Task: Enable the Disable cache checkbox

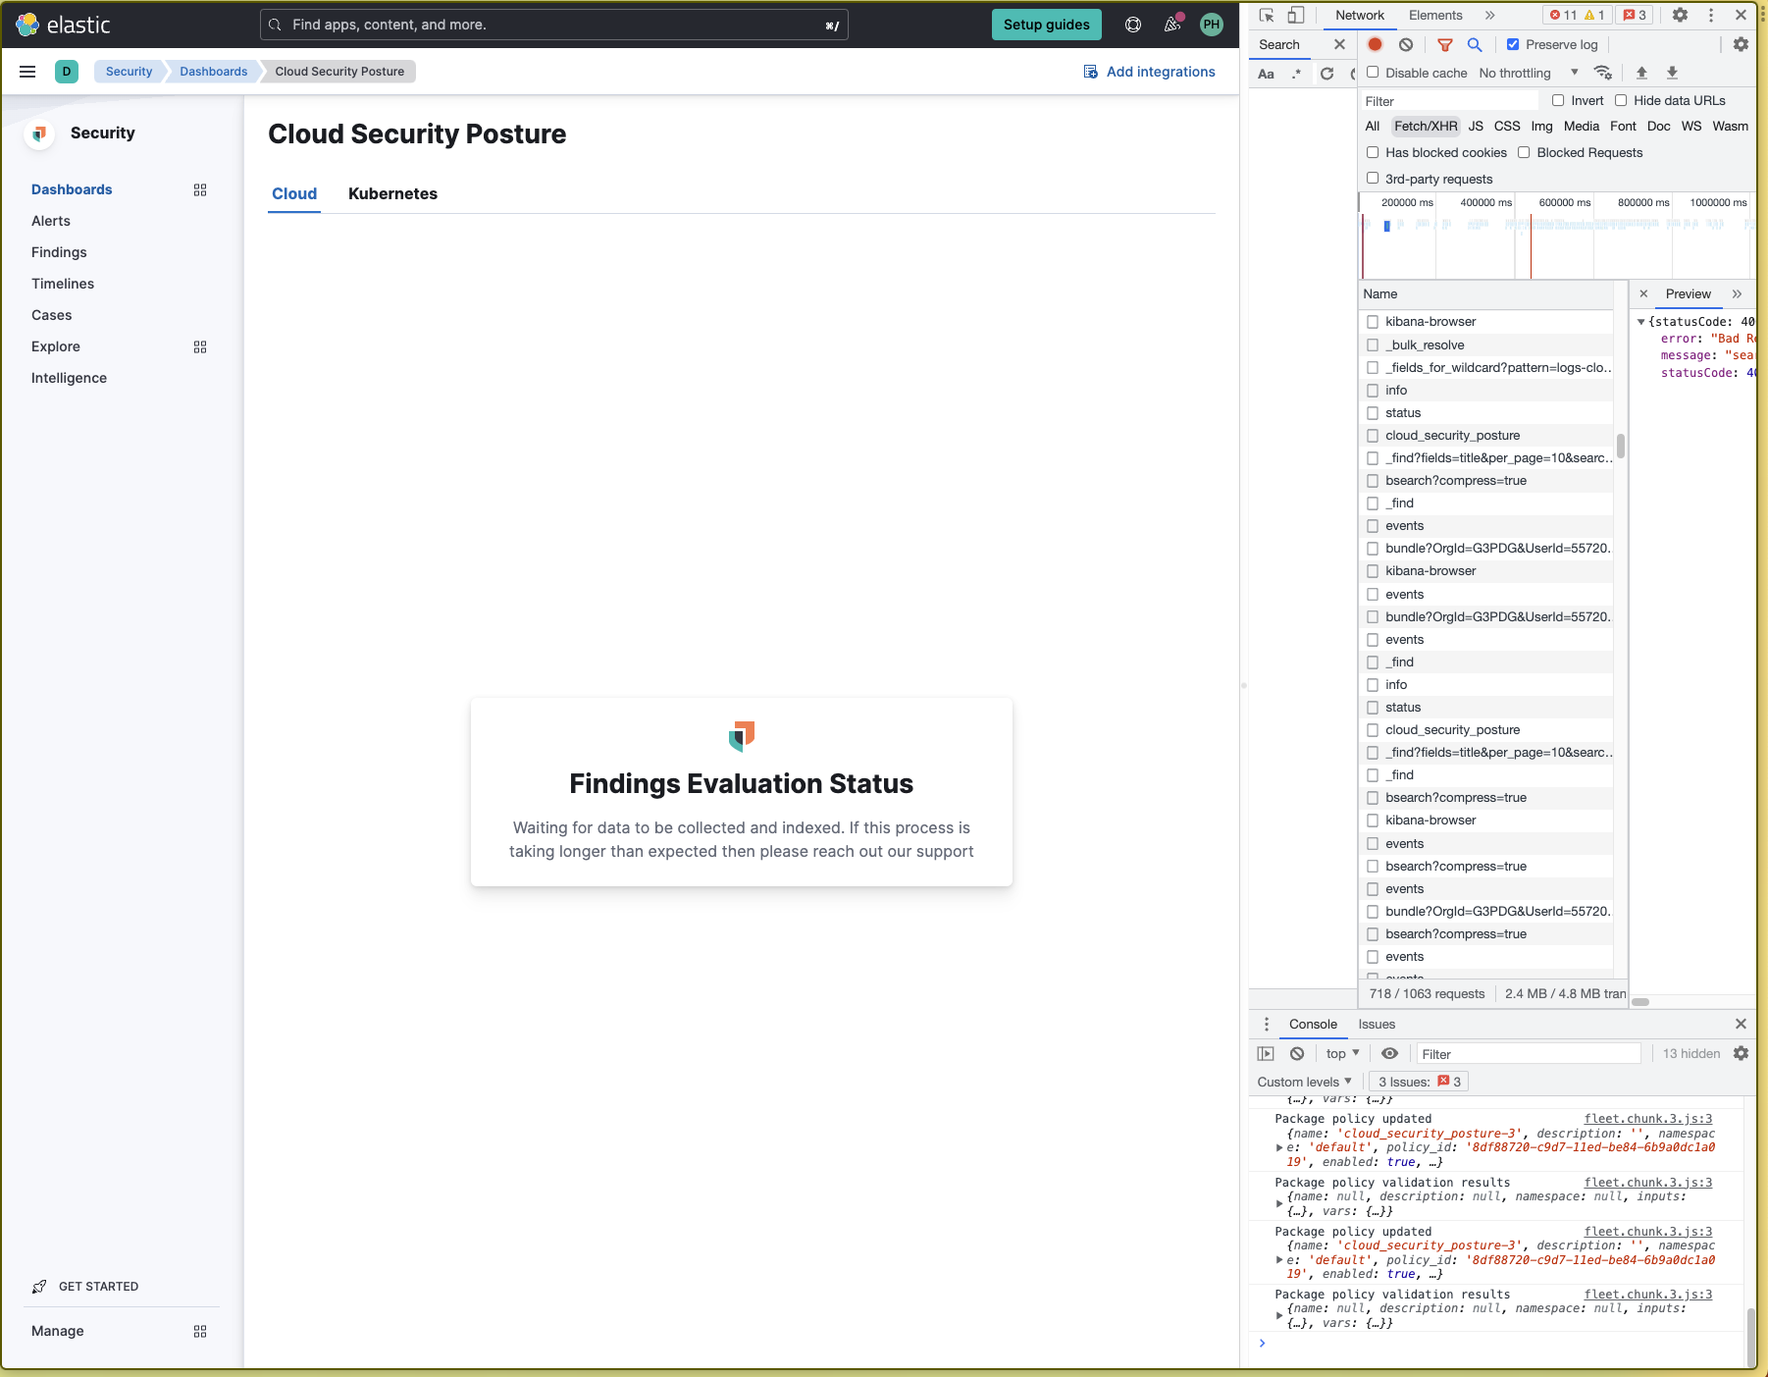Action: [1373, 72]
